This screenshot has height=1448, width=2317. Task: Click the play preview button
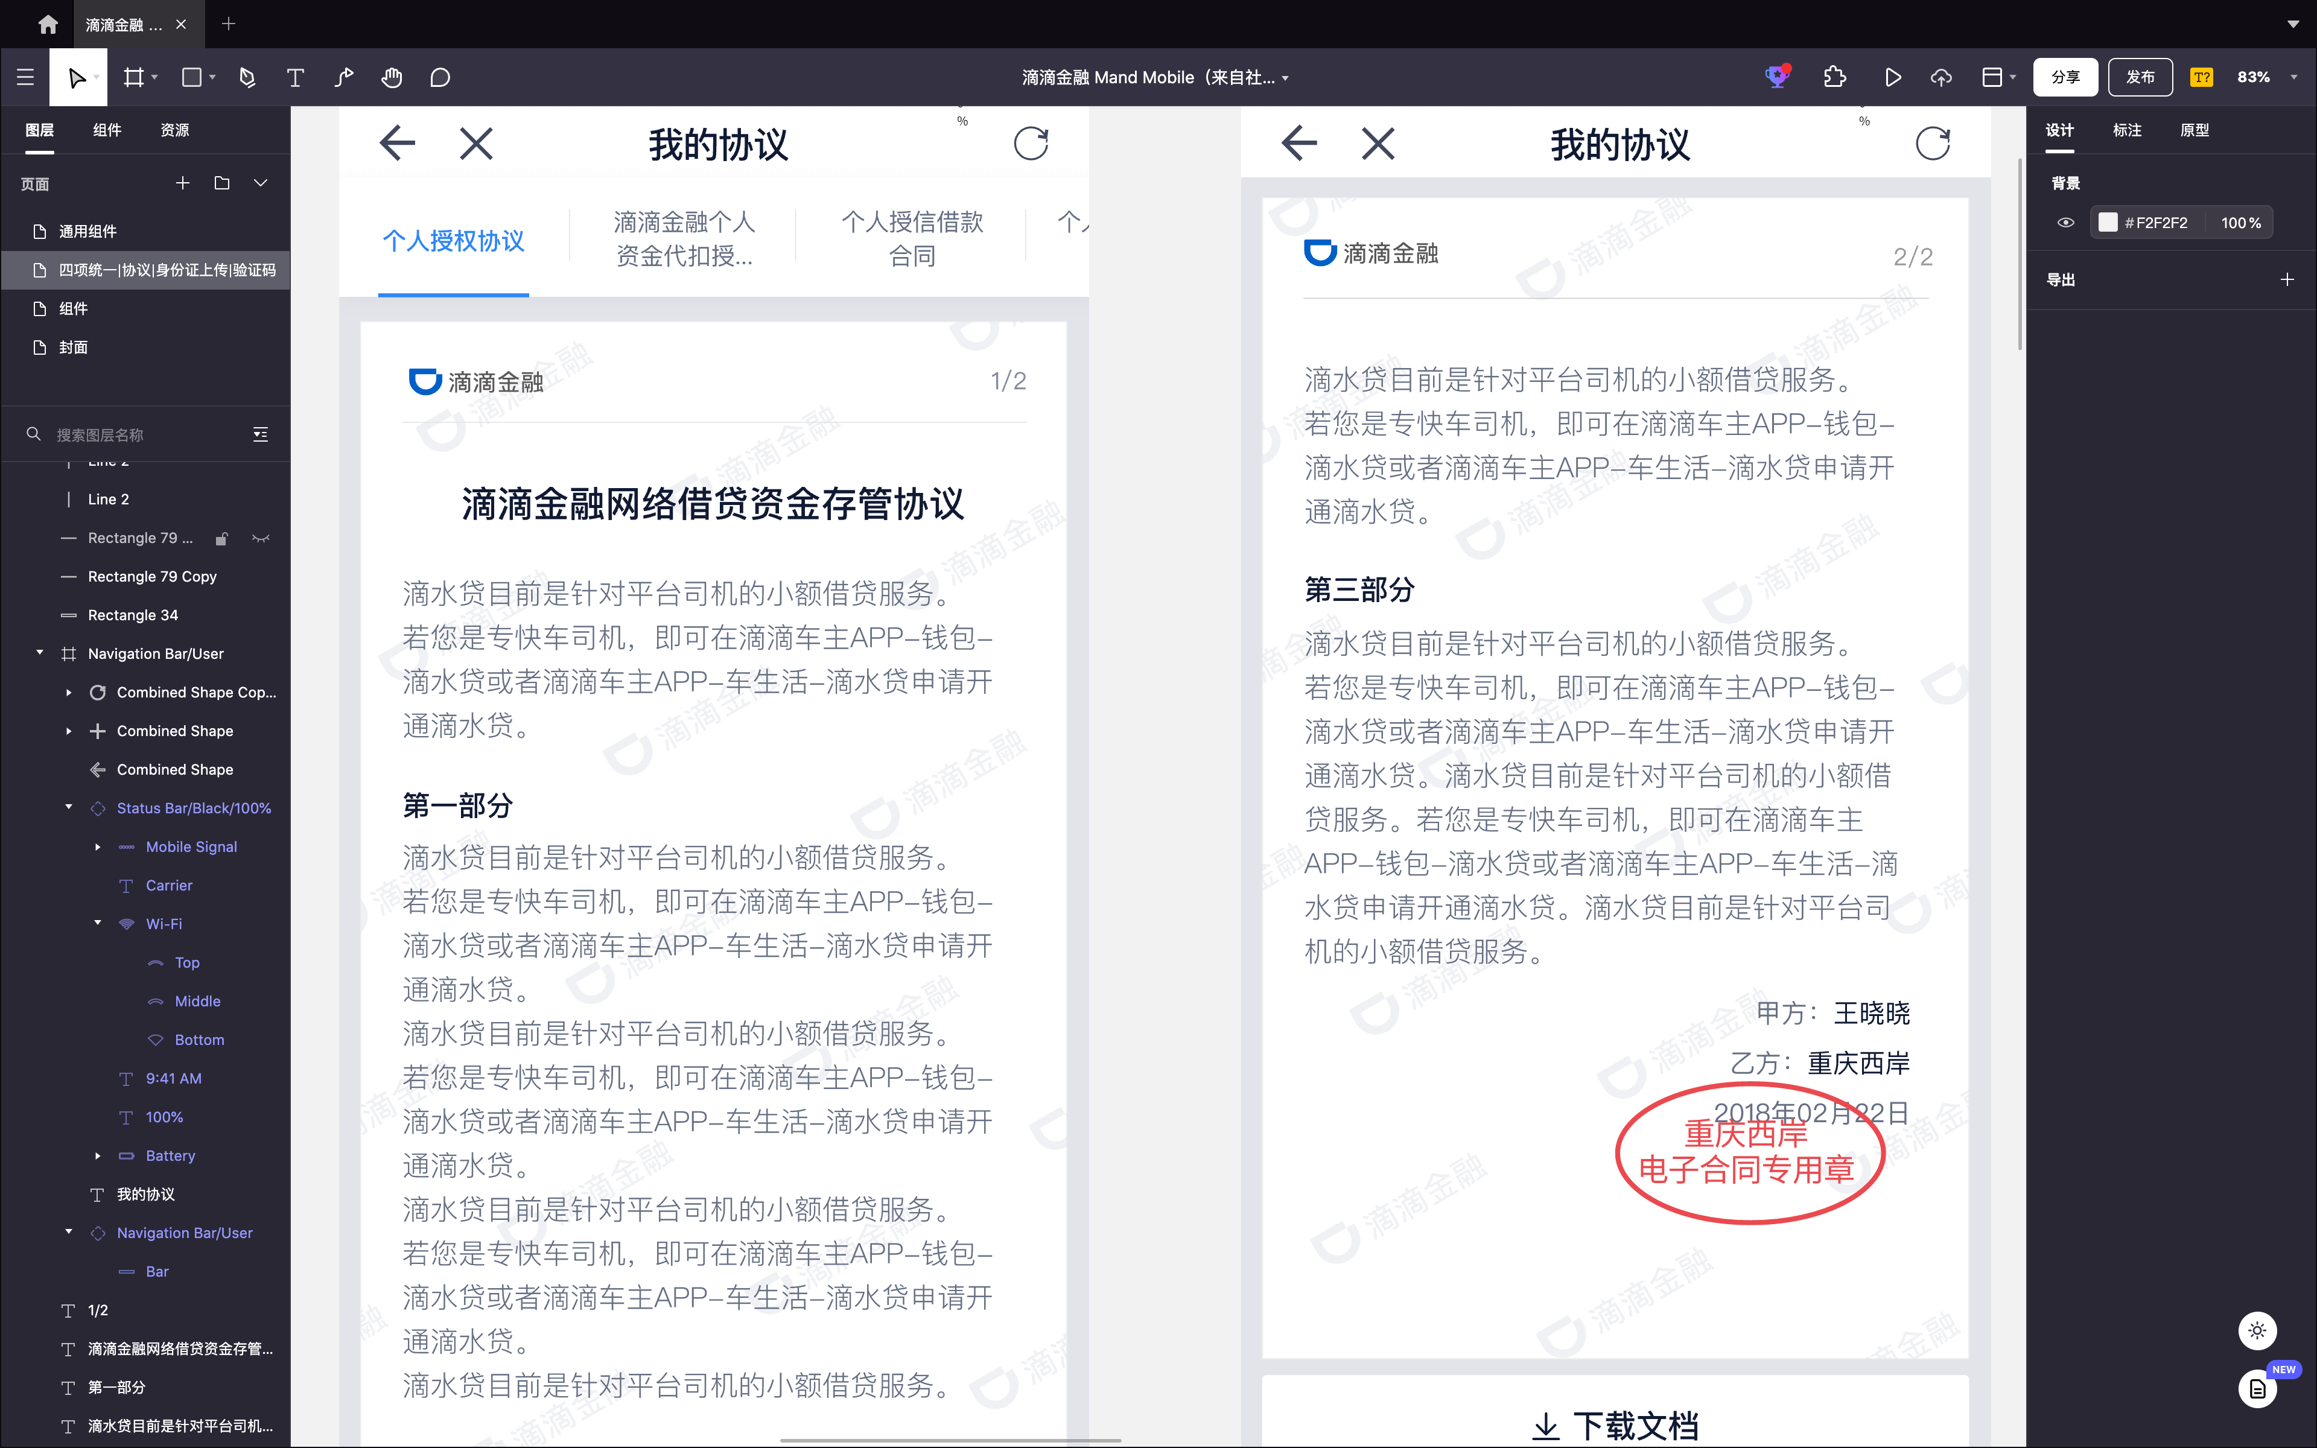coord(1893,78)
